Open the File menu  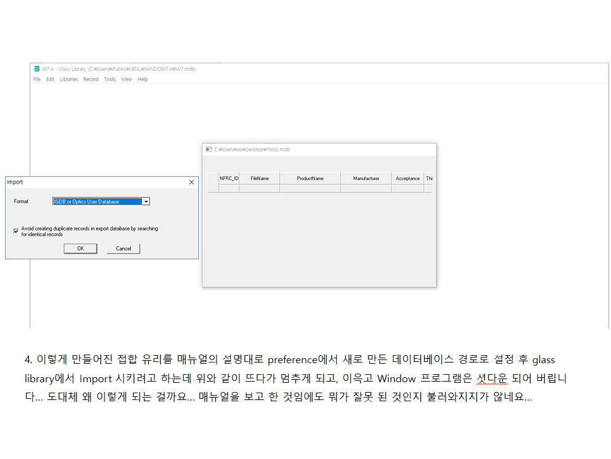(37, 79)
